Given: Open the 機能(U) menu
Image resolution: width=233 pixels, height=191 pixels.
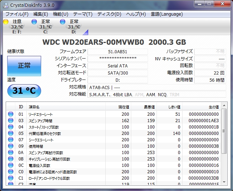Looking at the screenshot, I should click(x=60, y=14).
